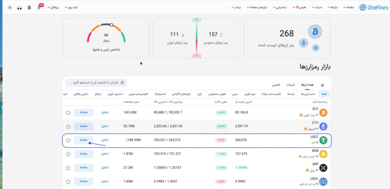Click the 1.29540 XRP last price
Screen dimensions: 390x189
(x=241, y=168)
